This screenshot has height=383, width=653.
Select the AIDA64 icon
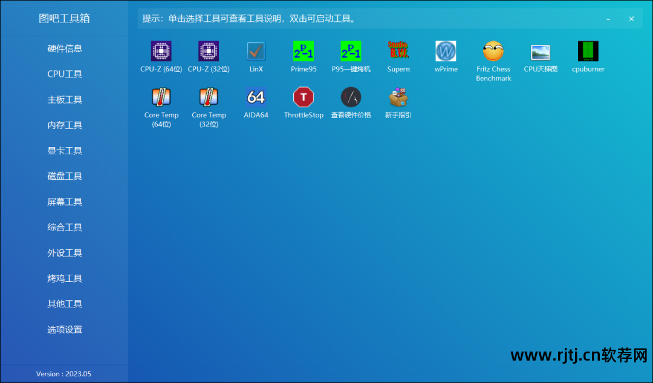(x=256, y=97)
